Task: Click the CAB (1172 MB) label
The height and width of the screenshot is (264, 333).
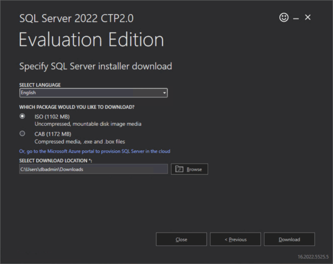Action: 53,134
